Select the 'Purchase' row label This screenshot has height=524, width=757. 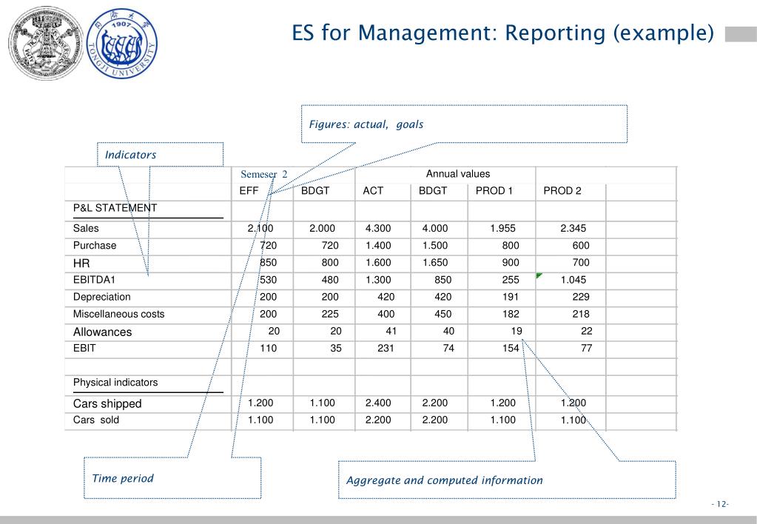point(95,245)
